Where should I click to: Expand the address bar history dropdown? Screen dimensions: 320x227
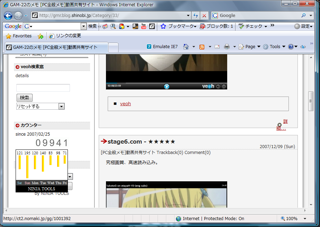pyautogui.click(x=188, y=16)
